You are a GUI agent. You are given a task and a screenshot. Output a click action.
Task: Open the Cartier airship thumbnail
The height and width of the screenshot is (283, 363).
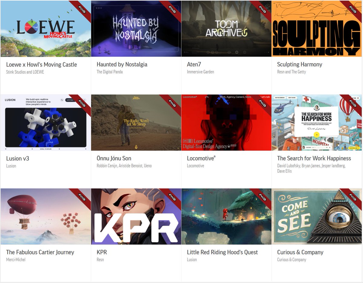46,216
